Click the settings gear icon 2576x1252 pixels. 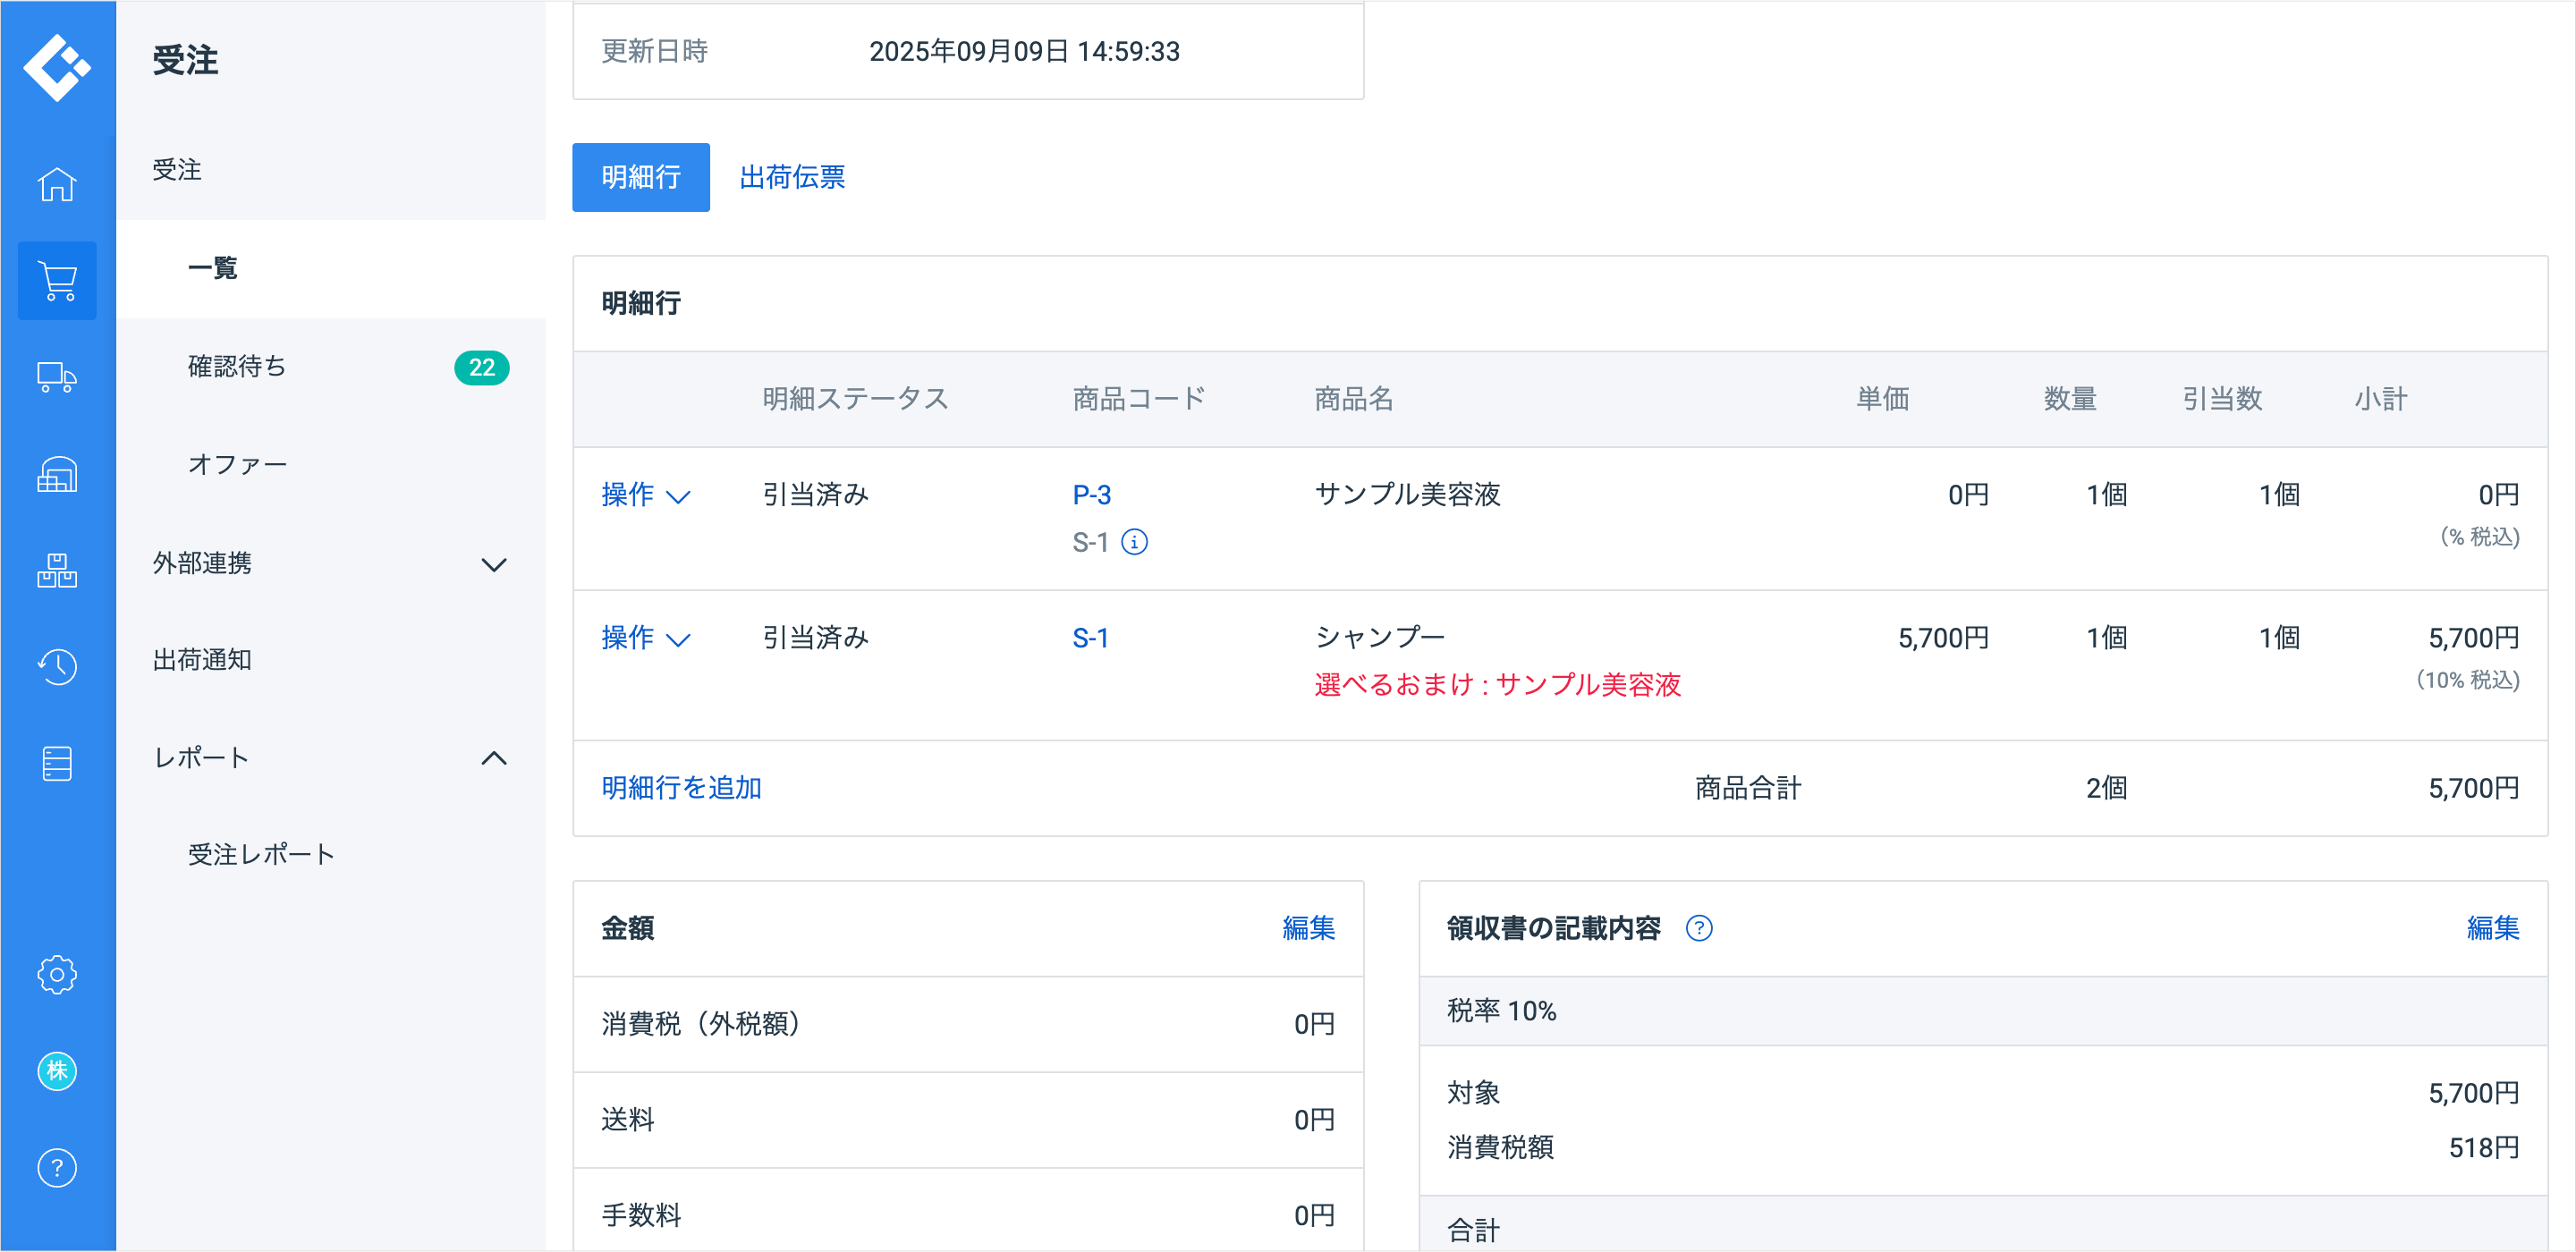click(x=57, y=974)
